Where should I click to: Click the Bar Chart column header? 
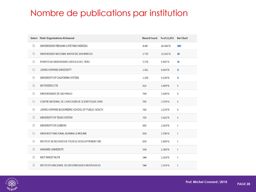pyautogui.click(x=182, y=38)
